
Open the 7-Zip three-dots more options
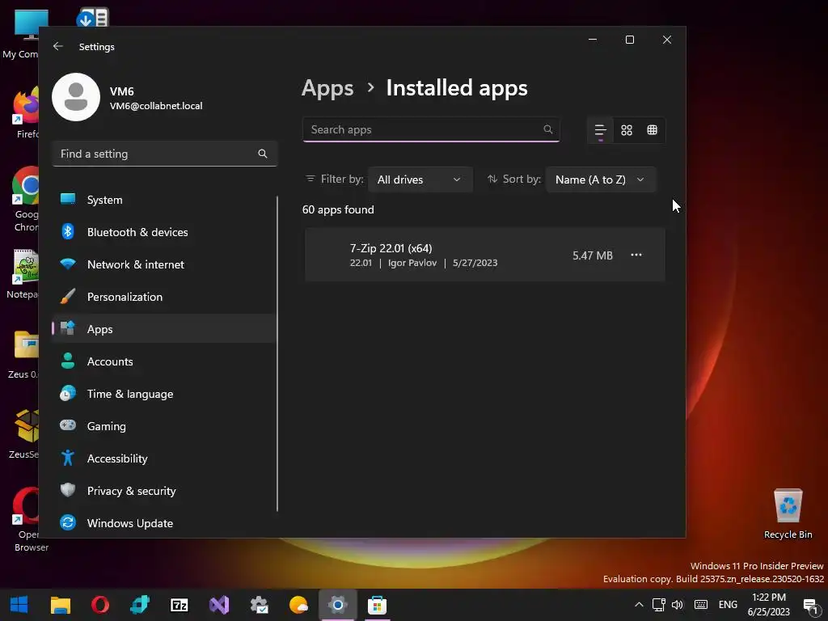[x=636, y=255]
